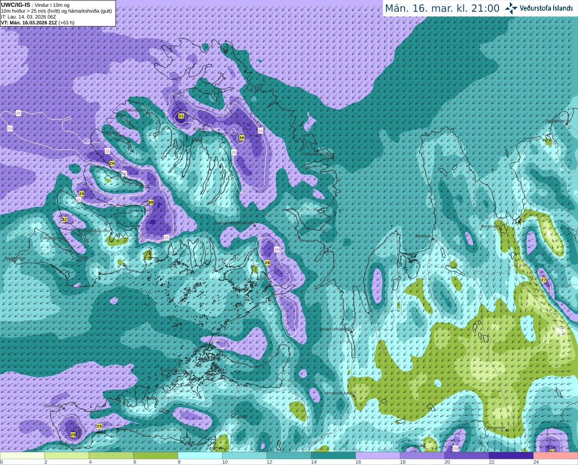Select the Blönduós station dot
The image size is (578, 465).
click(433, 239)
